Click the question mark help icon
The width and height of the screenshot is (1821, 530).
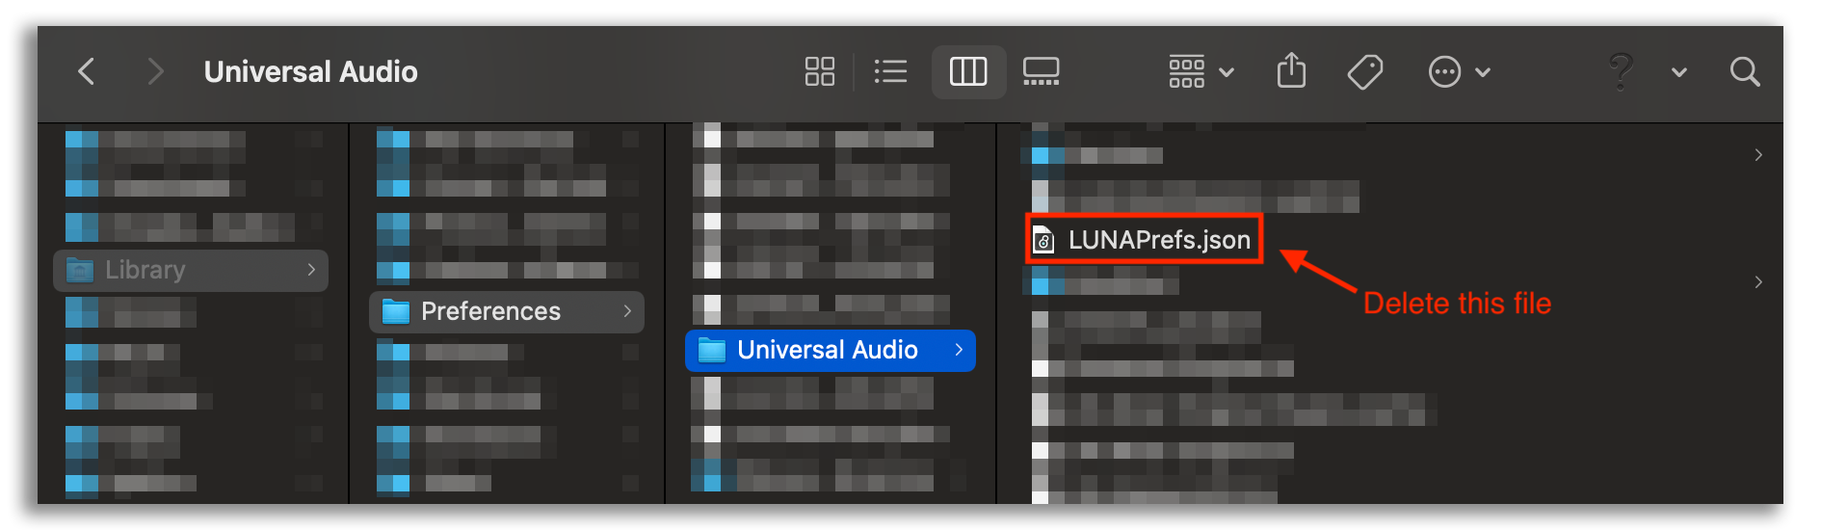[x=1622, y=71]
